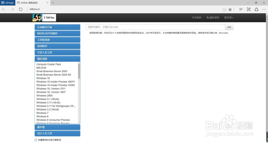Toggle 有重复项时仅显示最新项 checkbox
The width and height of the screenshot is (268, 143).
pyautogui.click(x=36, y=140)
